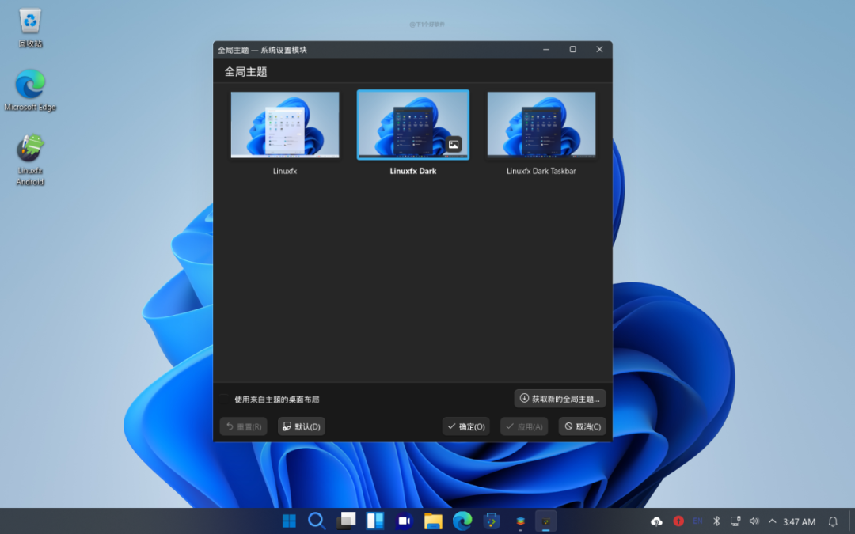Screen dimensions: 855x534
Task: Select the Linuxfx Dark Taskbar theme
Action: click(541, 124)
